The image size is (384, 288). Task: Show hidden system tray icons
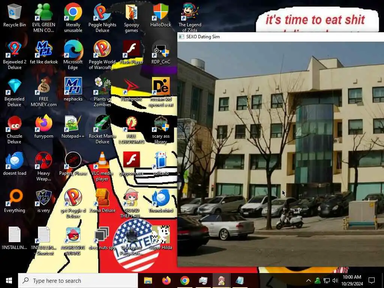pyautogui.click(x=309, y=280)
